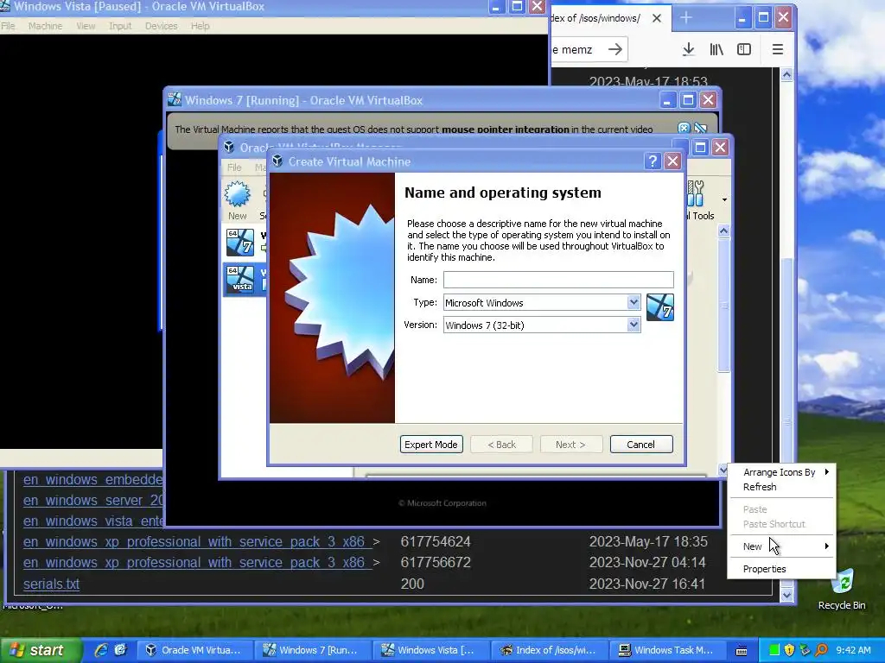Click the browser scrollbar up arrow
This screenshot has height=663, width=885.
coord(786,74)
